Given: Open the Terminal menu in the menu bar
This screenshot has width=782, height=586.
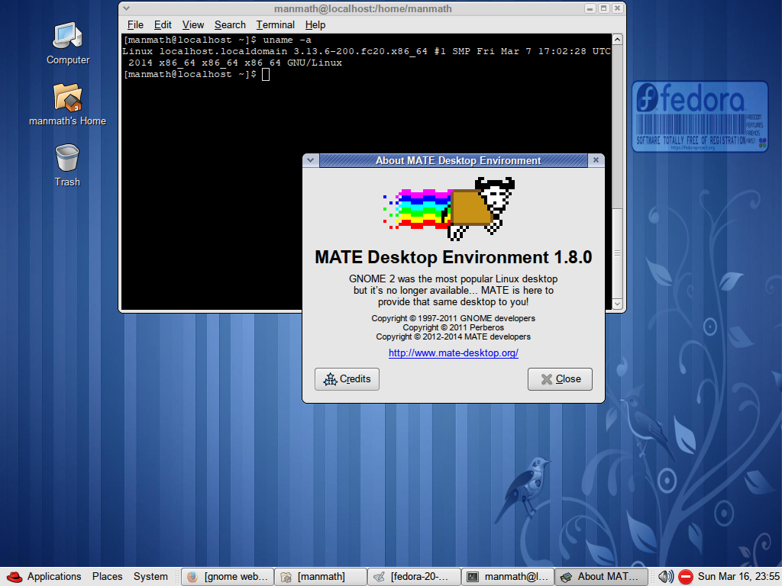Looking at the screenshot, I should coord(275,25).
